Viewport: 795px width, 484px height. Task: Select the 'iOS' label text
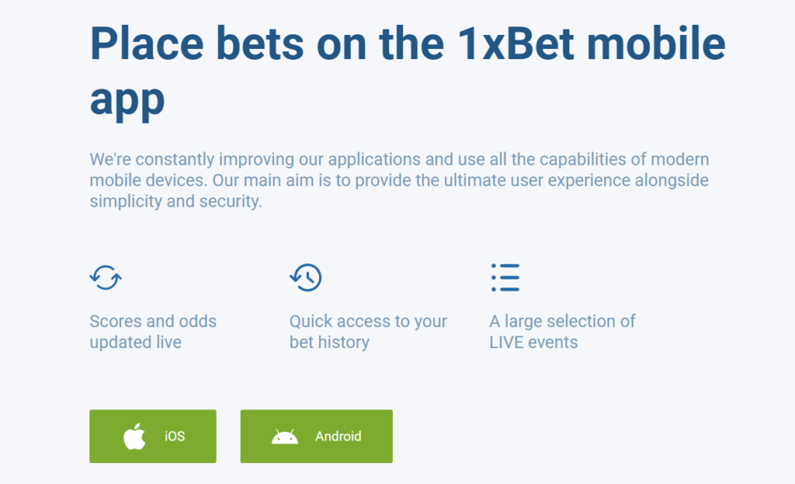pos(175,437)
